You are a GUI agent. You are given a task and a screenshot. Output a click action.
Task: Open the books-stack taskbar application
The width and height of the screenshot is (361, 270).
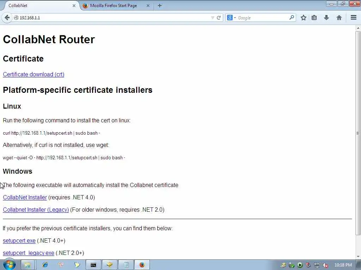tap(110, 265)
